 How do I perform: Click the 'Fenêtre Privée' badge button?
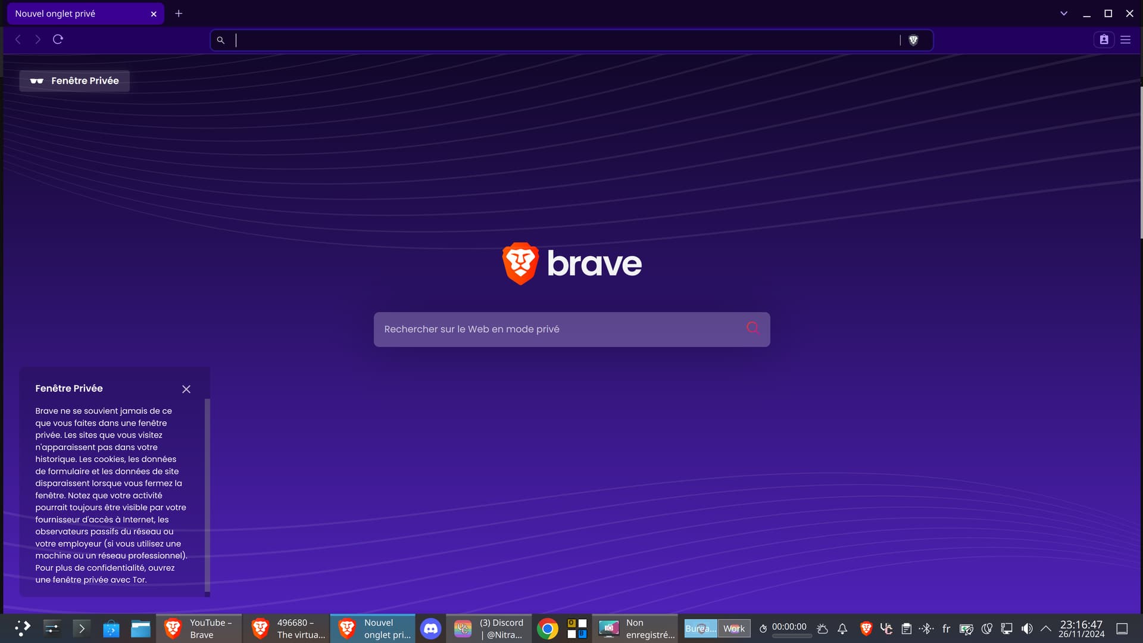pos(74,81)
